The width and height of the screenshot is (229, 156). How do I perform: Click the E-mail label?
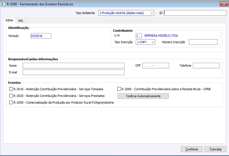13,72
